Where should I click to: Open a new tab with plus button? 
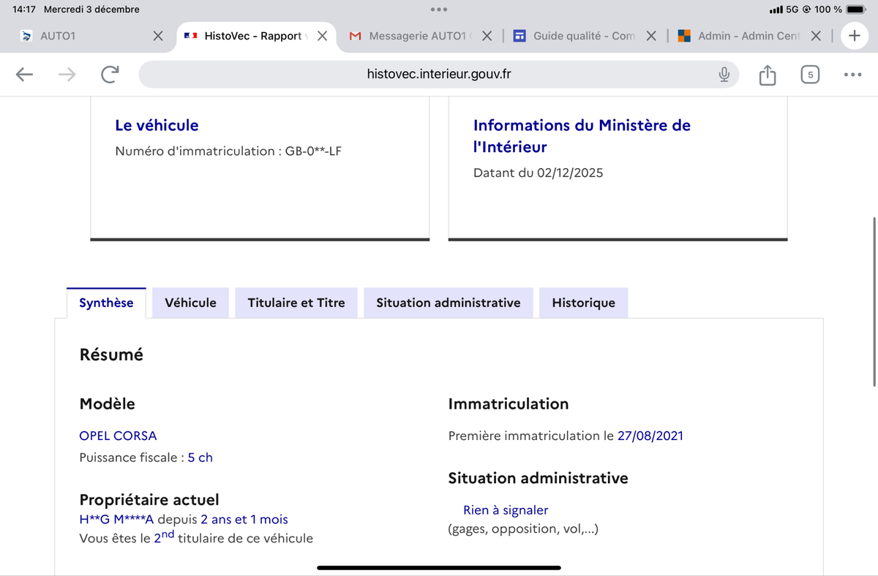[854, 35]
